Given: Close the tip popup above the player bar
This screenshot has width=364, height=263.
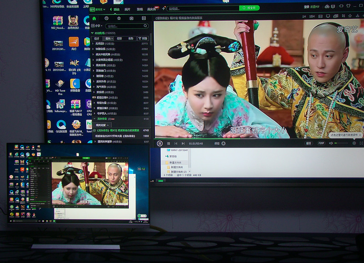Looking at the screenshot, I should [x=360, y=135].
